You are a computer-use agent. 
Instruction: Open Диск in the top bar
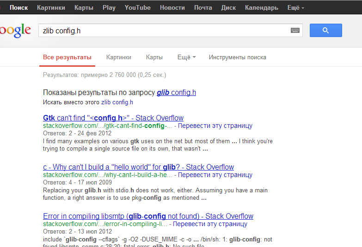pyautogui.click(x=228, y=7)
